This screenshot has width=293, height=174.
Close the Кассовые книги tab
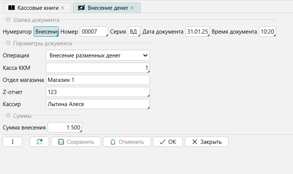pyautogui.click(x=63, y=8)
